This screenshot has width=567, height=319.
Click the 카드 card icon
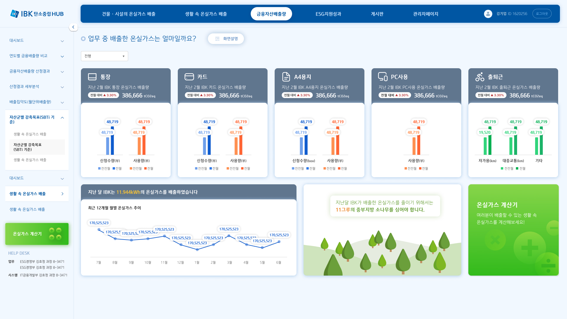[189, 77]
